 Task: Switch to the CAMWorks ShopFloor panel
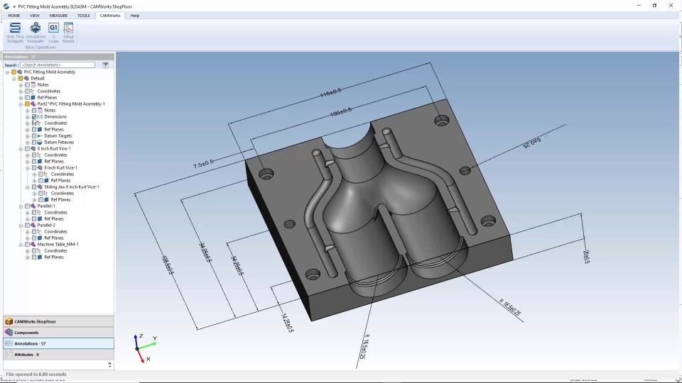[x=59, y=322]
